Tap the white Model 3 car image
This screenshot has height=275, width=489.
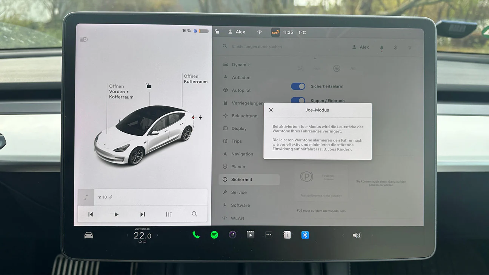click(144, 135)
